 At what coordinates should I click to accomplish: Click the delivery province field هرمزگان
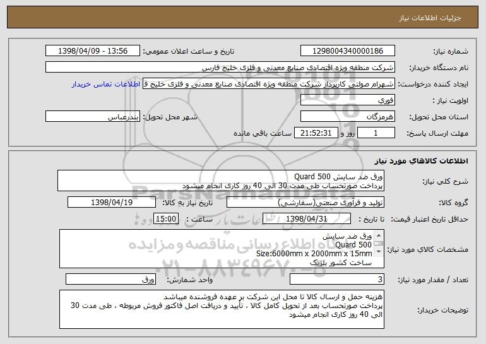tap(347, 116)
